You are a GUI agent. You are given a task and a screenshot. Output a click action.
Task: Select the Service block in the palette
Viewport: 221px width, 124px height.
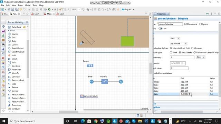13,91
